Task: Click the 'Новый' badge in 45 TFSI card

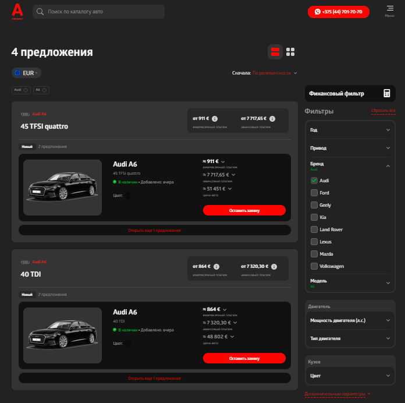Action: coord(27,147)
